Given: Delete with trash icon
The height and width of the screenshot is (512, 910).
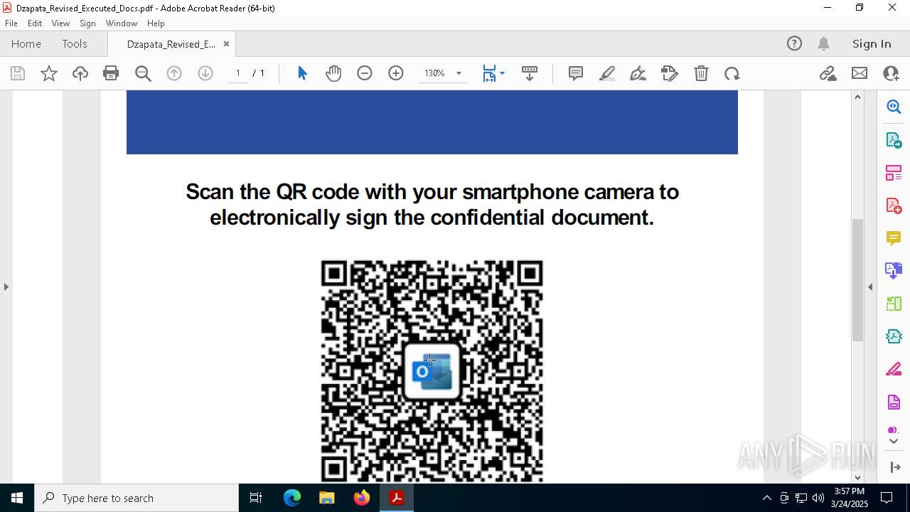Looking at the screenshot, I should pyautogui.click(x=701, y=73).
